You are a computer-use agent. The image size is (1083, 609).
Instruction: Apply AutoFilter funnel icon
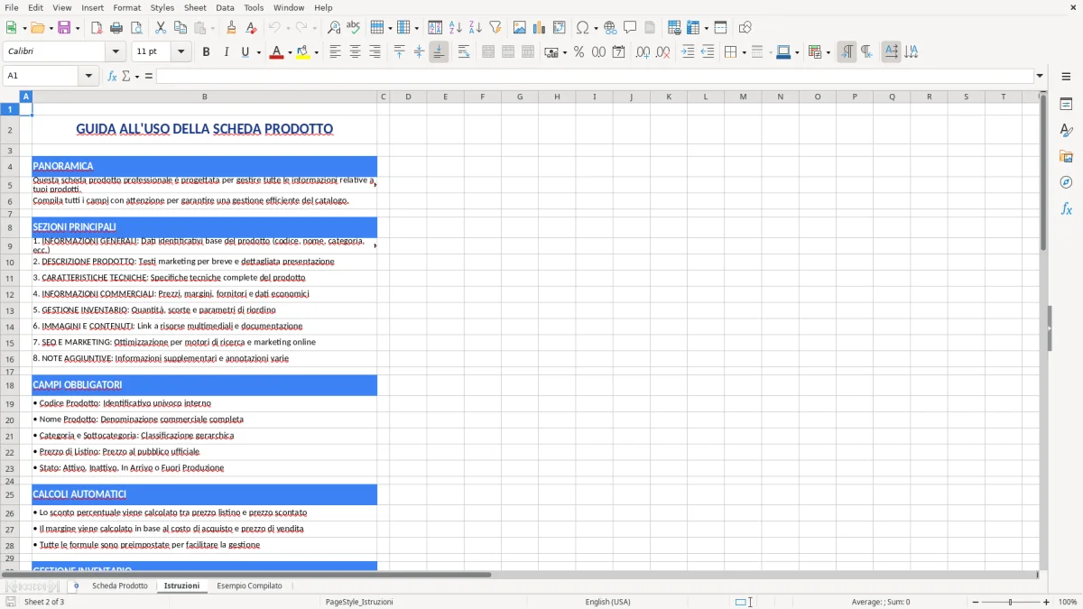495,28
